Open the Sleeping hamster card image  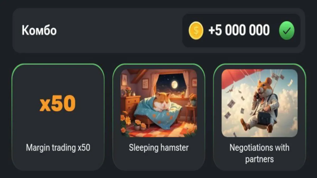(x=159, y=103)
